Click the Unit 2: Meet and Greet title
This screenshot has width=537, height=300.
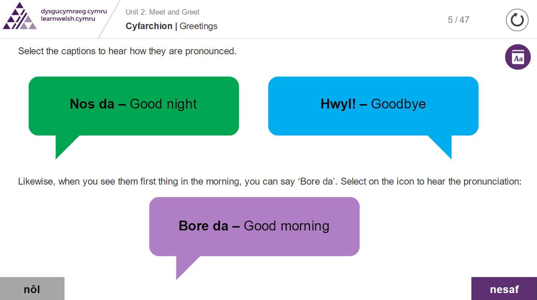(162, 12)
